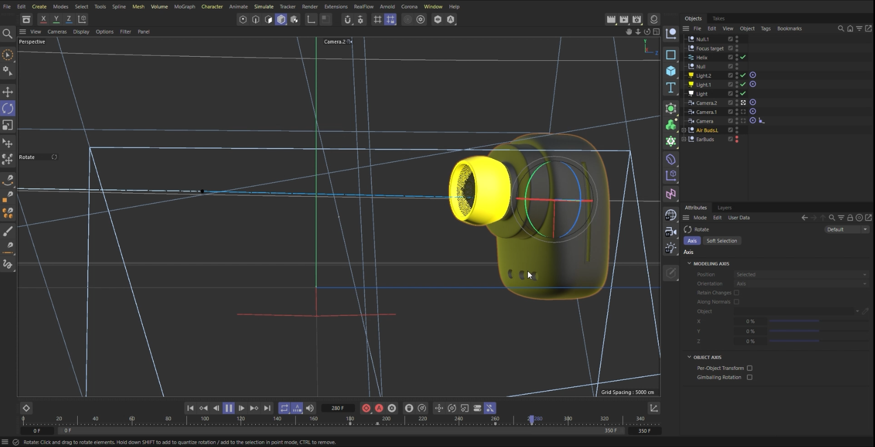The height and width of the screenshot is (447, 875).
Task: Click the timeline playhead marker at 280
Action: pyautogui.click(x=531, y=419)
